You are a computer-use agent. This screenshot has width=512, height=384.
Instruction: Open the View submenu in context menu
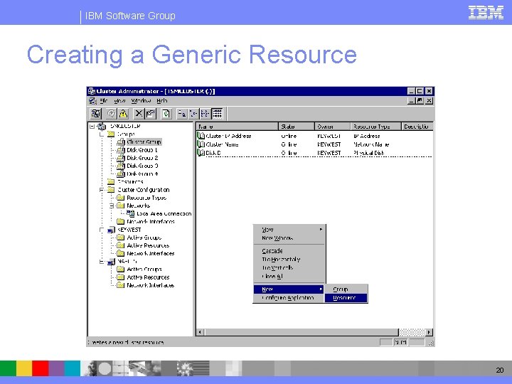click(289, 230)
